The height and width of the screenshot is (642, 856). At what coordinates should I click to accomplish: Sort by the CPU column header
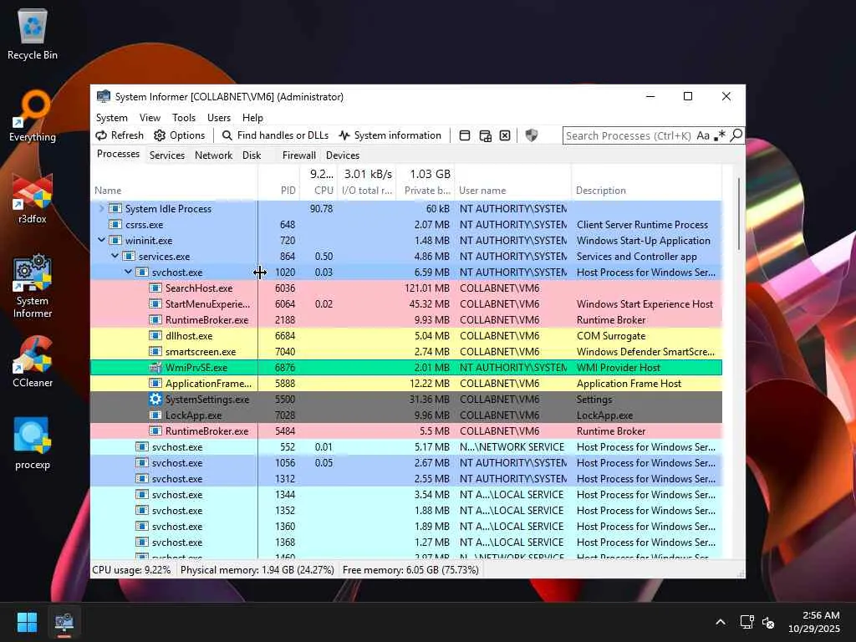coord(318,183)
